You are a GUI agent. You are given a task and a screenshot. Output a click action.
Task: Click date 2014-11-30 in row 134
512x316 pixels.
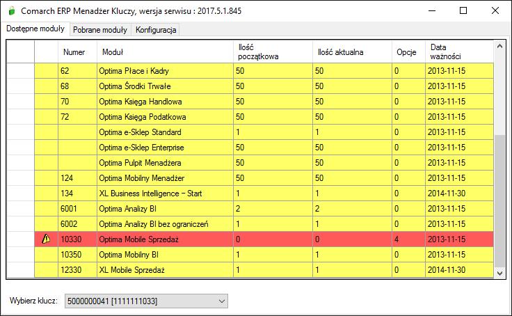[x=459, y=193]
